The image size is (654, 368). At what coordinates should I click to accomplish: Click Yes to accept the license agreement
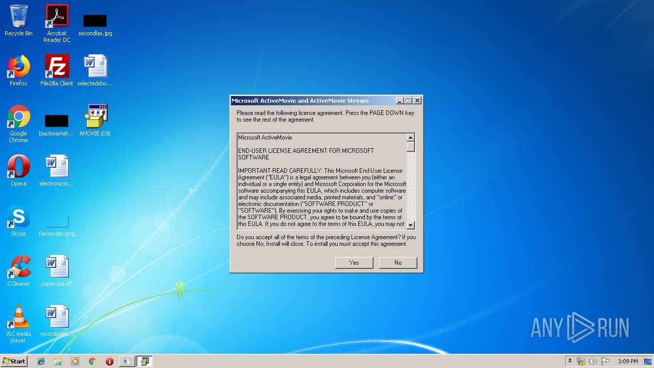[354, 263]
